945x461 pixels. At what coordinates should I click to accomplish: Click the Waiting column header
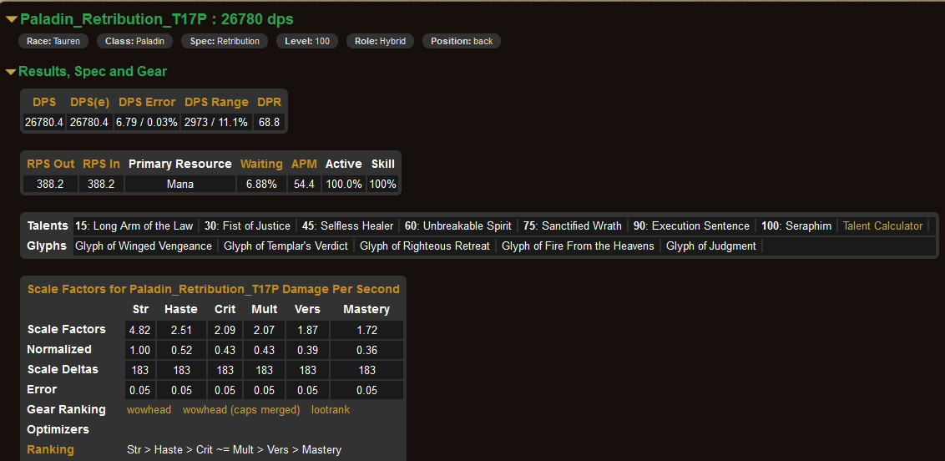pyautogui.click(x=261, y=164)
